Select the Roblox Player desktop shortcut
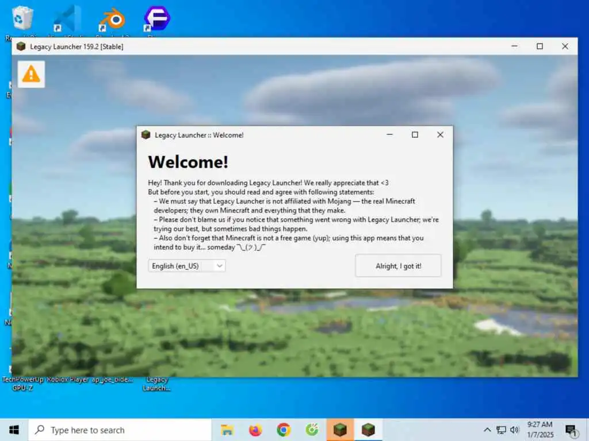The image size is (589, 441). 68,380
